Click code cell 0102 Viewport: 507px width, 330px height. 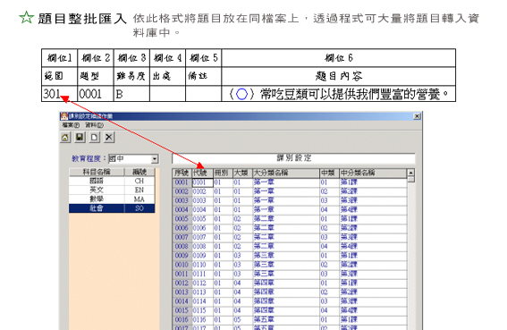pos(202,191)
